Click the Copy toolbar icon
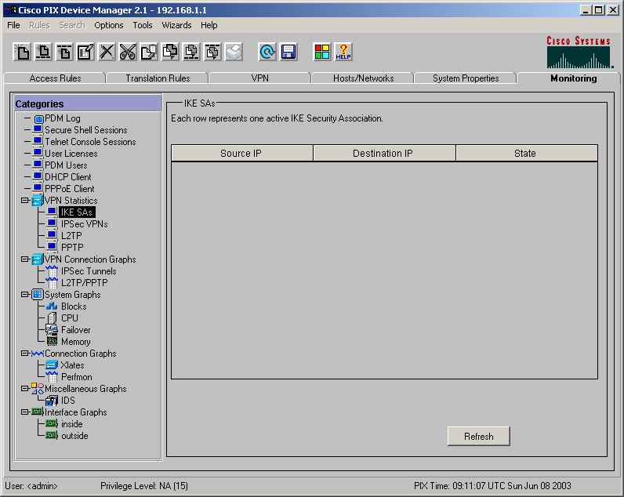 (x=149, y=52)
